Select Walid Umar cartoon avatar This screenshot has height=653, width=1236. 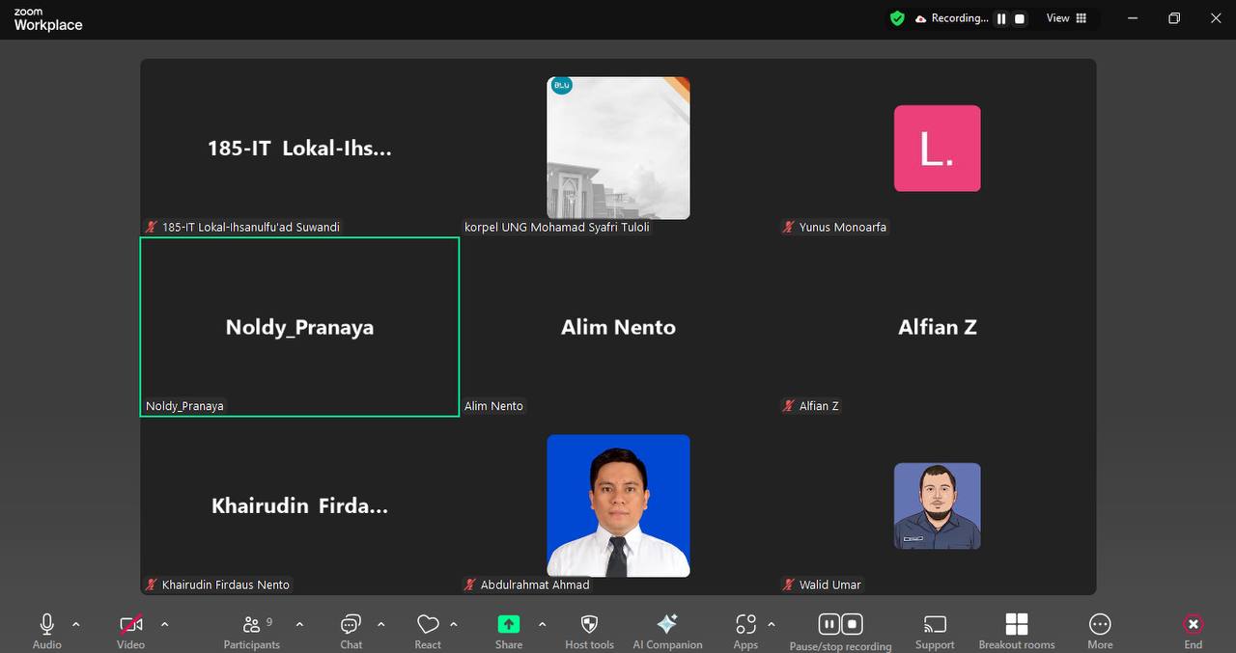click(937, 506)
